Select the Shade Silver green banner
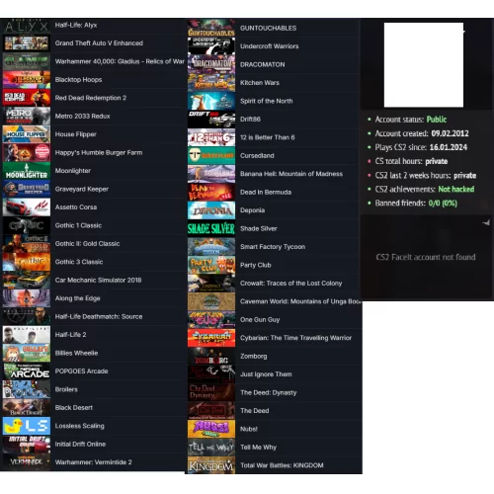Viewport: 494px width, 494px height. [211, 228]
